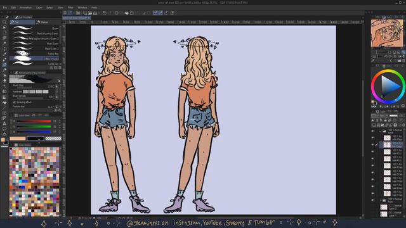Viewport: 406px width, 228px height.
Task: Click the Open file icon in command bar
Action: pyautogui.click(x=90, y=13)
